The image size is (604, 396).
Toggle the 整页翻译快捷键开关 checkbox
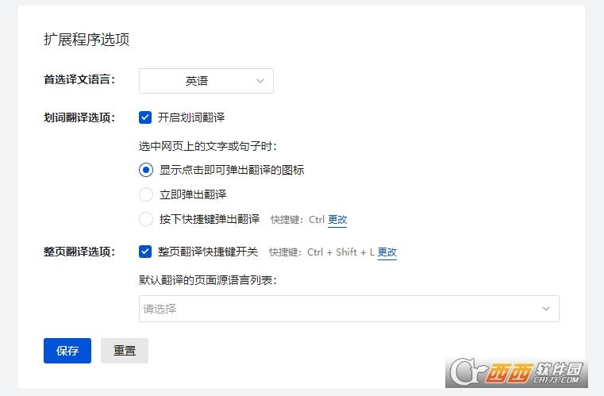145,252
